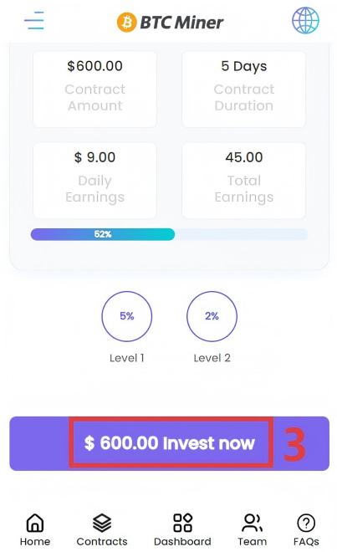
Task: Click the Level 1 label text
Action: tap(127, 358)
